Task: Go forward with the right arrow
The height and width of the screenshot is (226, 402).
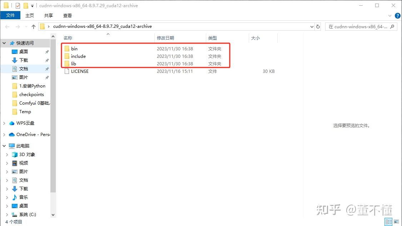Action: [18, 27]
